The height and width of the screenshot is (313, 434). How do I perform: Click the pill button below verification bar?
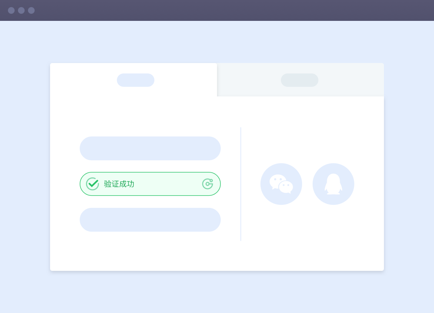coord(150,220)
